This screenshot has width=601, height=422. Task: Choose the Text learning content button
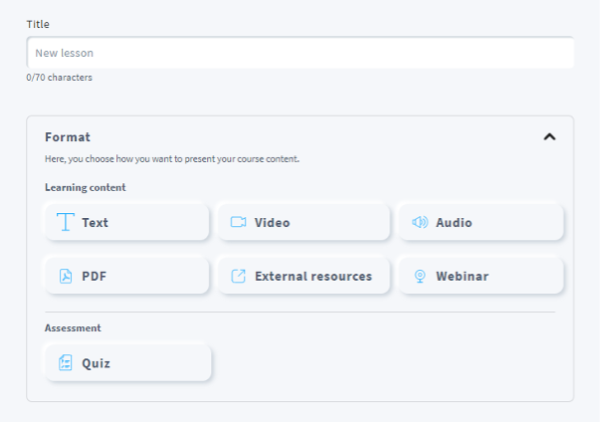(127, 223)
